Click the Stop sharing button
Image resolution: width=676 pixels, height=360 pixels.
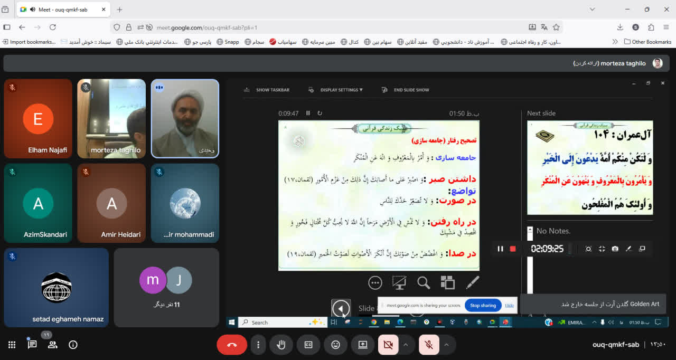click(x=483, y=305)
